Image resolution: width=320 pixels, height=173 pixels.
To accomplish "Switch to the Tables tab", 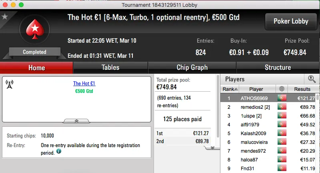I will click(110, 68).
